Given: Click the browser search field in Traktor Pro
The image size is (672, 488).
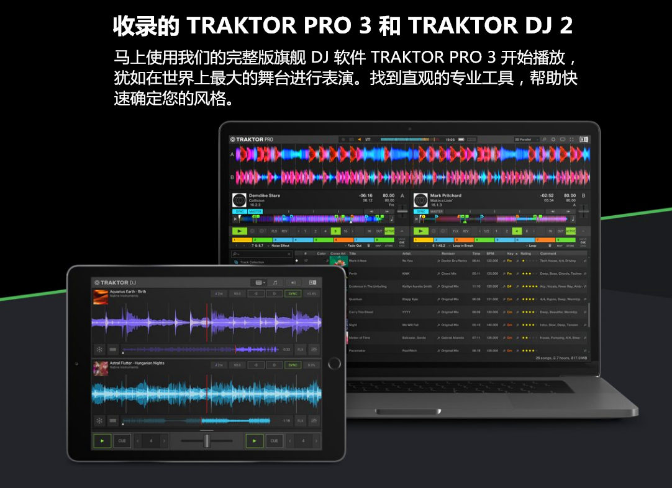Looking at the screenshot, I should (262, 254).
